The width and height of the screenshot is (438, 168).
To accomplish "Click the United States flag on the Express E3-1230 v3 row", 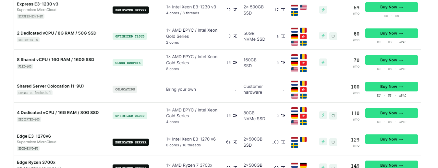I will point(303,7).
